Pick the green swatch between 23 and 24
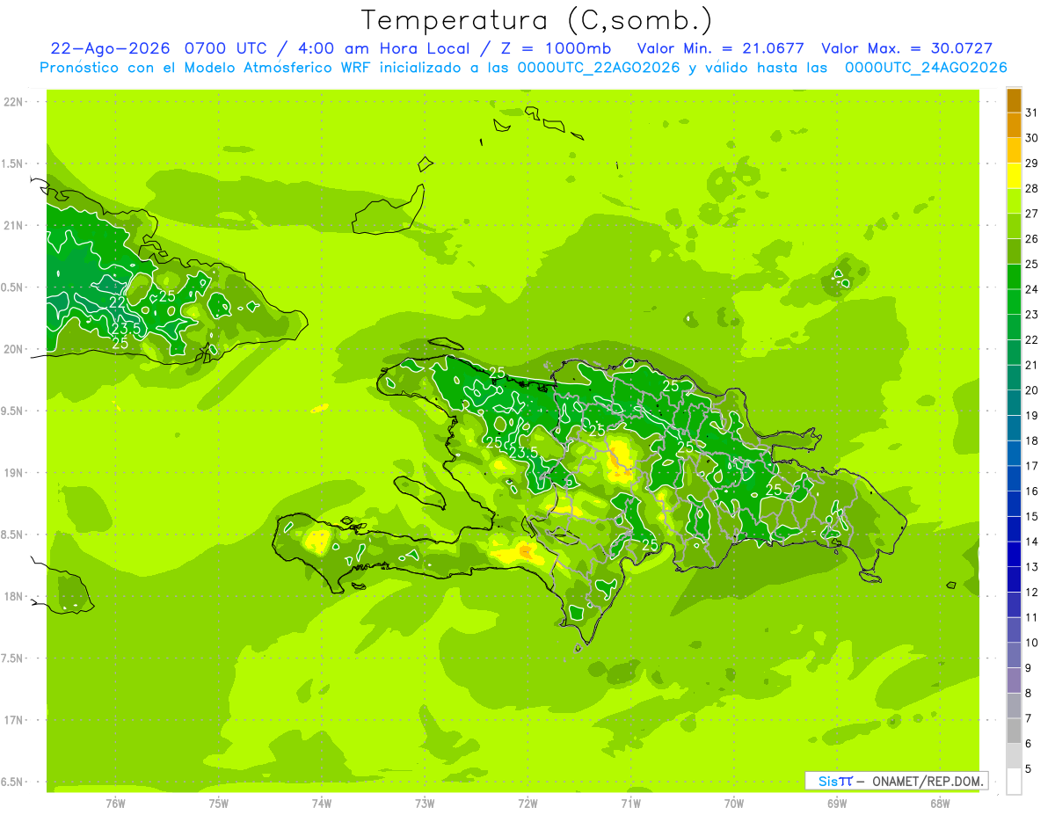The width and height of the screenshot is (1055, 815). (x=1014, y=302)
